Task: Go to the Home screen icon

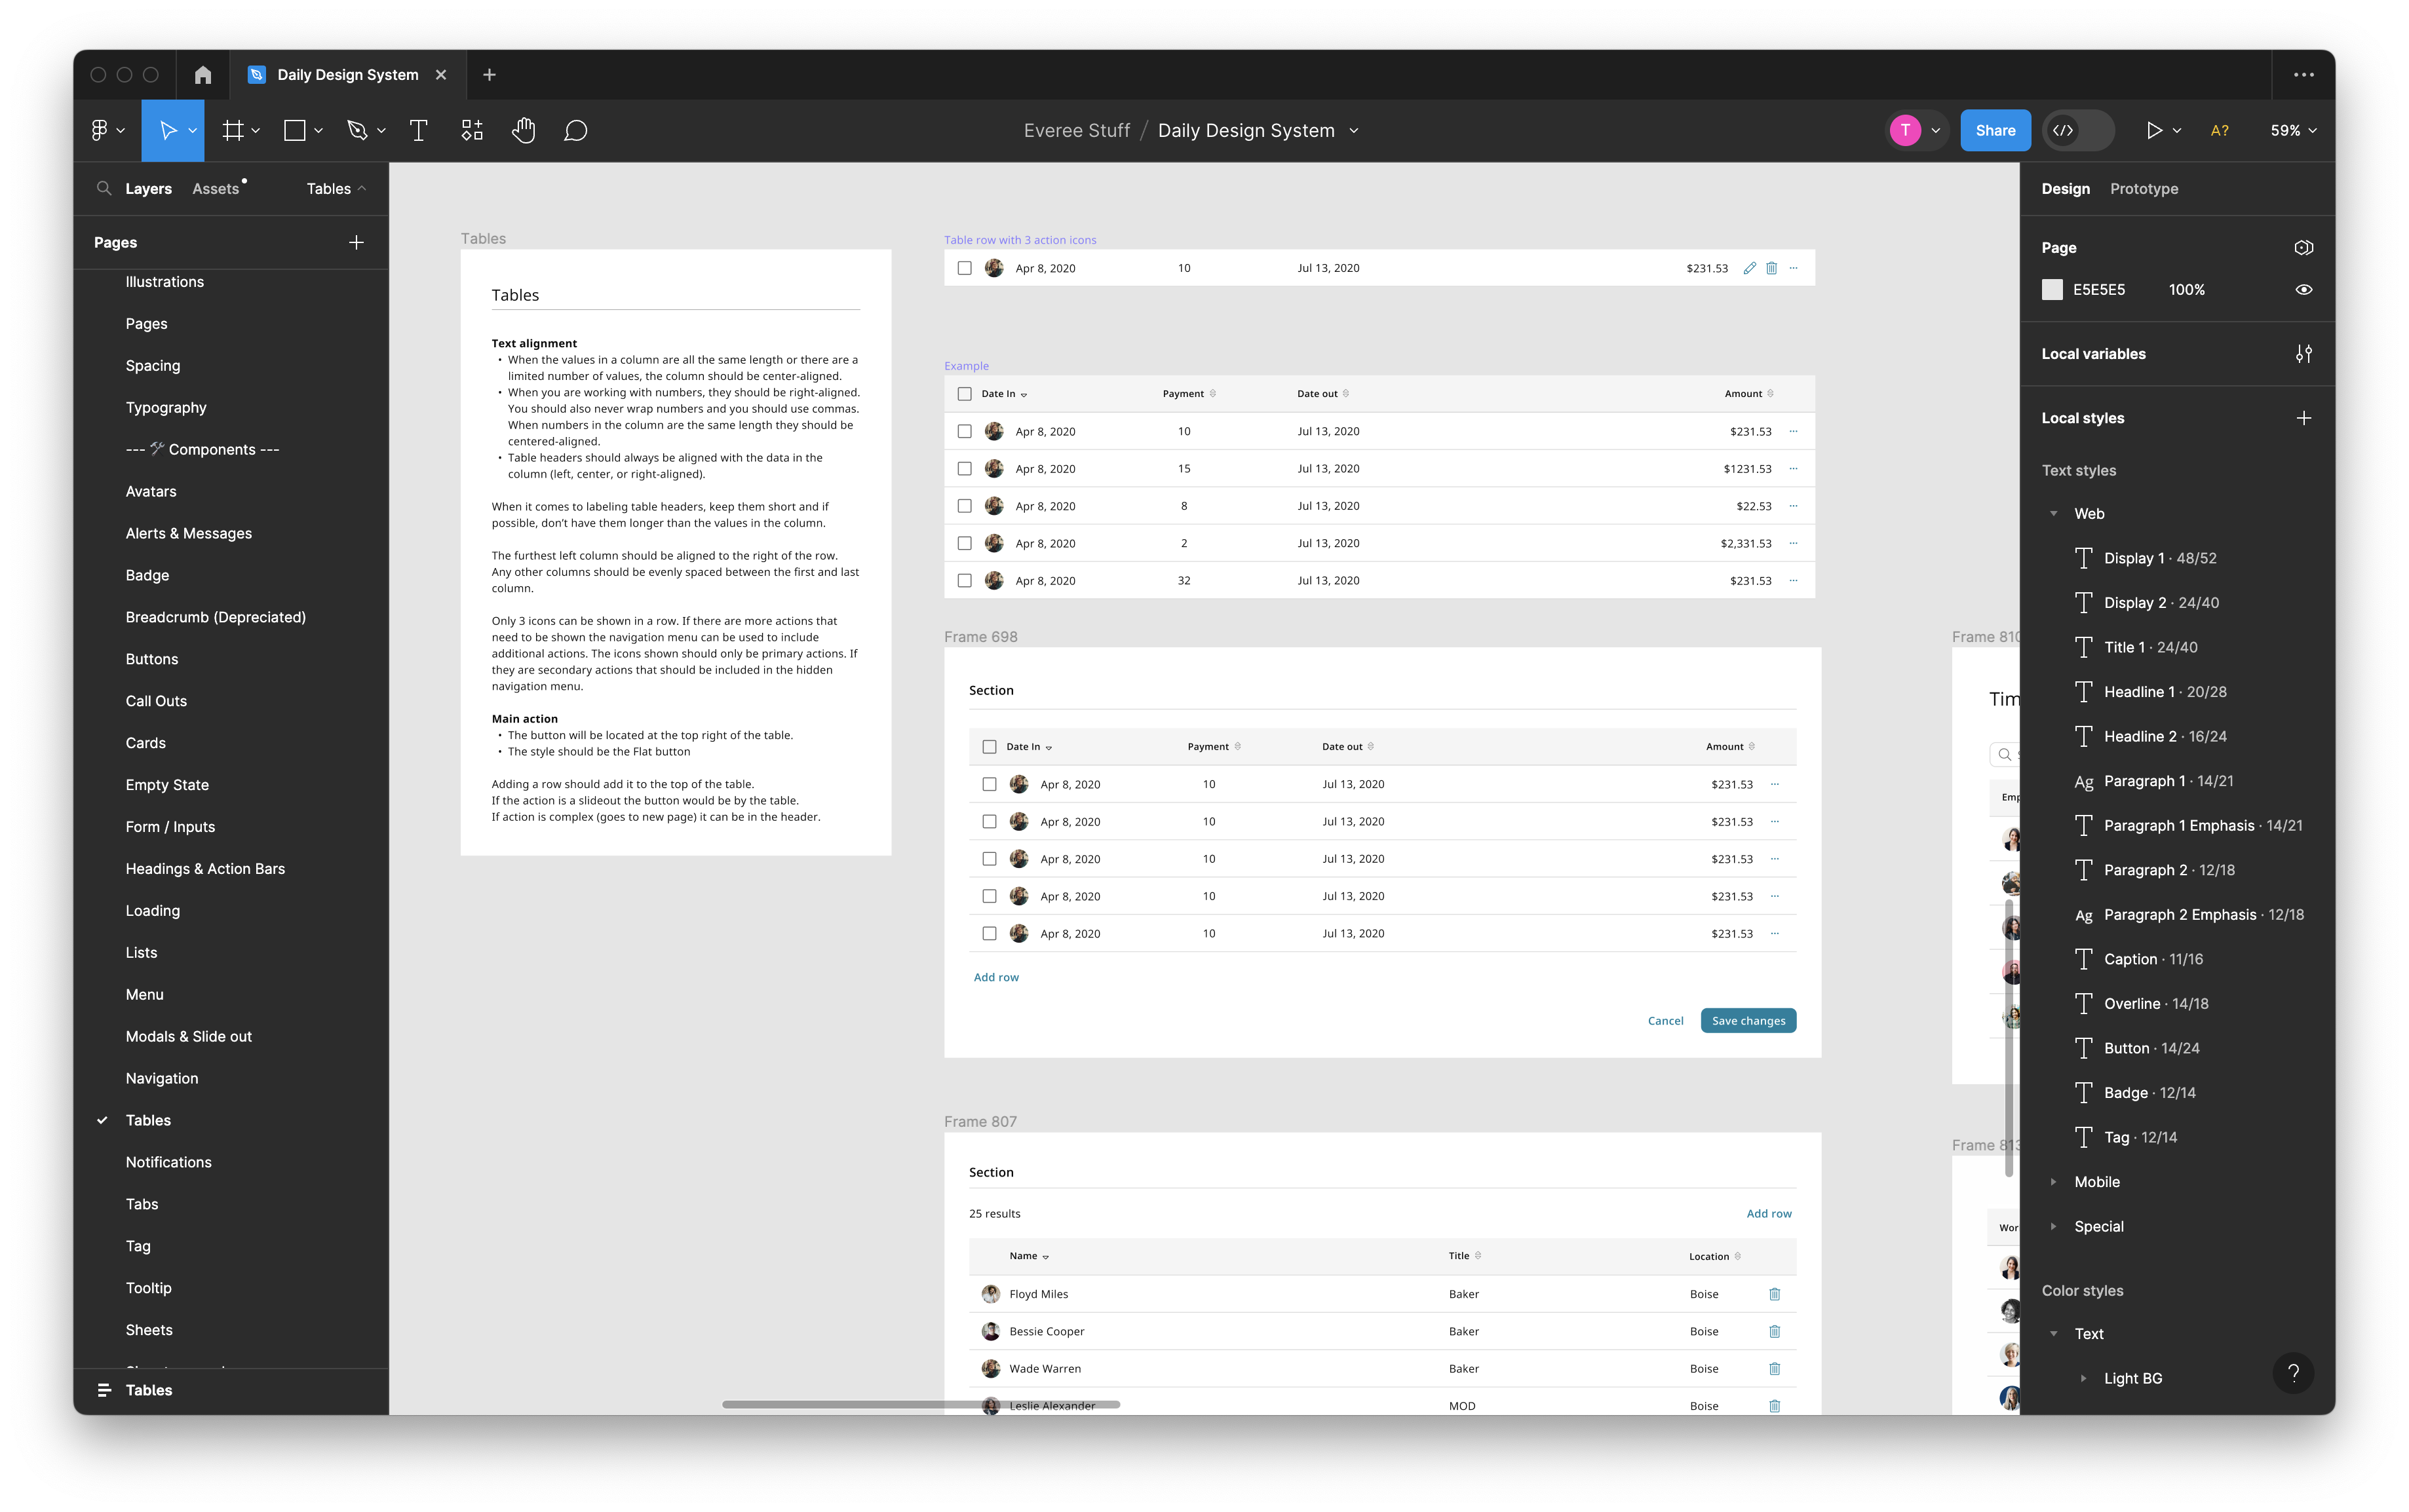Action: click(x=203, y=75)
